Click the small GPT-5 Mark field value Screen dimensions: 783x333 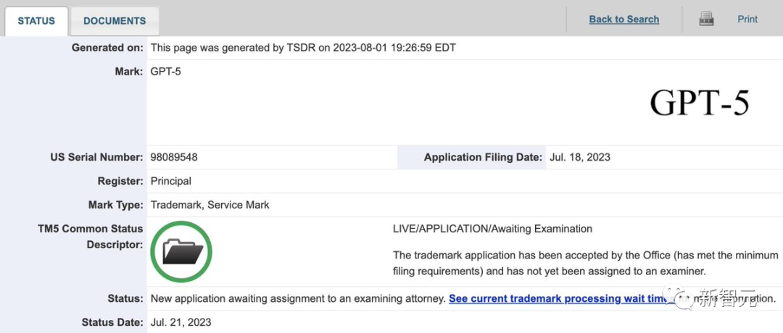165,72
